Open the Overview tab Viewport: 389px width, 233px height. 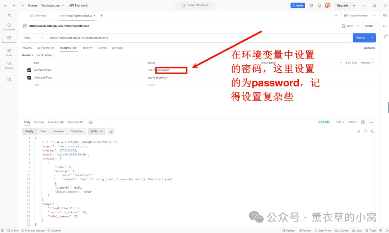[x=38, y=16]
